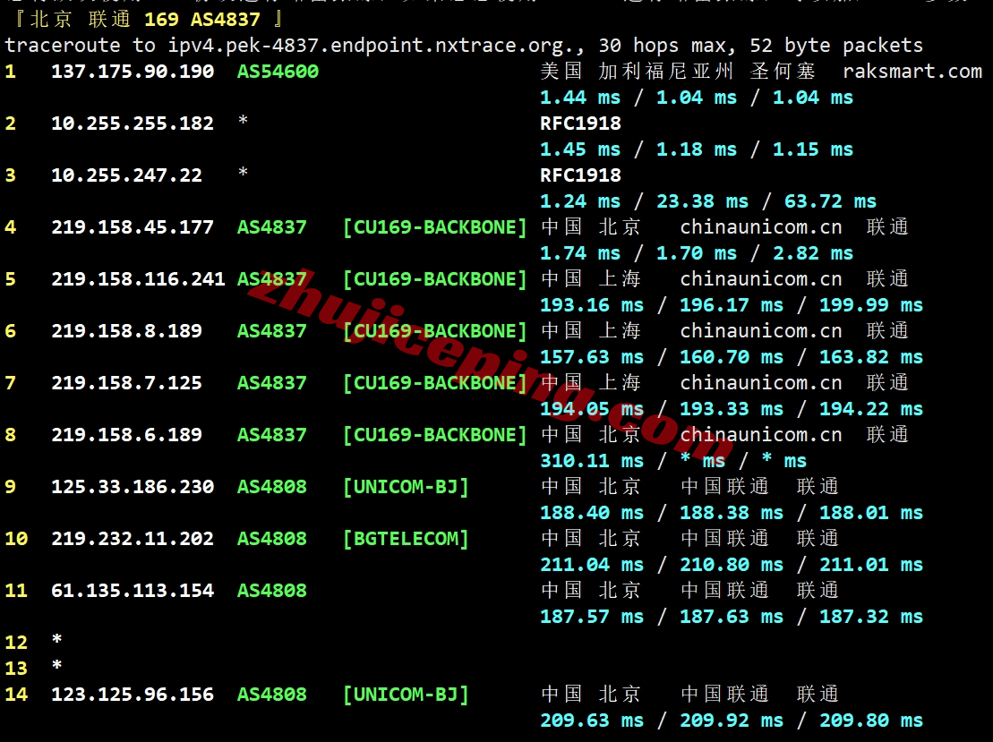Click [CU169-BACKBONE] tag on hop 4

pyautogui.click(x=434, y=226)
